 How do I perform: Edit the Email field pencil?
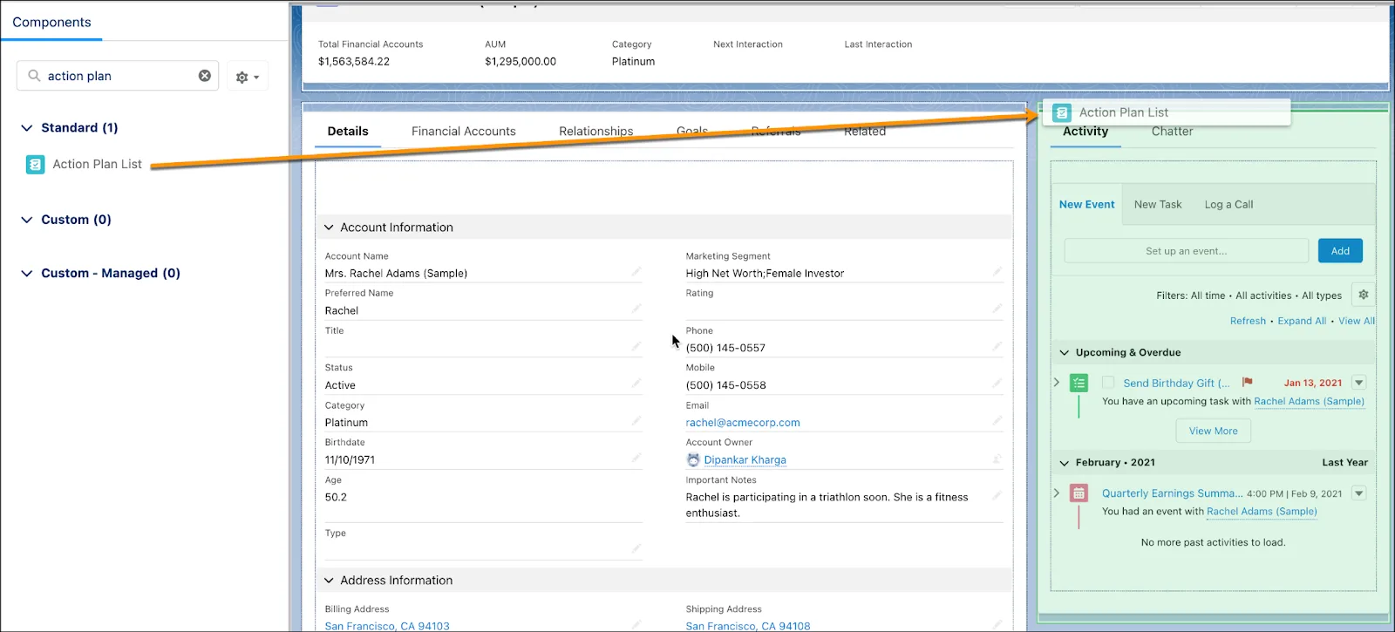pos(997,421)
